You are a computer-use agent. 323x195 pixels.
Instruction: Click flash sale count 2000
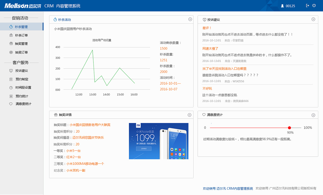[x=164, y=72]
